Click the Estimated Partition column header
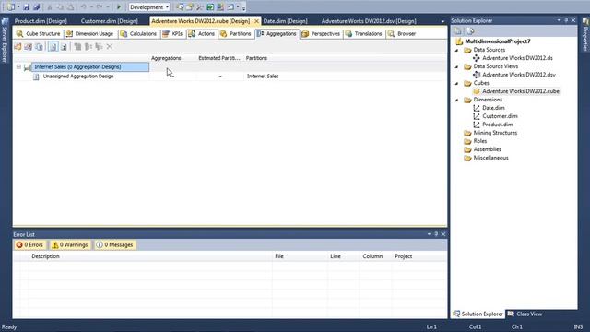The height and width of the screenshot is (332, 590). 219,58
